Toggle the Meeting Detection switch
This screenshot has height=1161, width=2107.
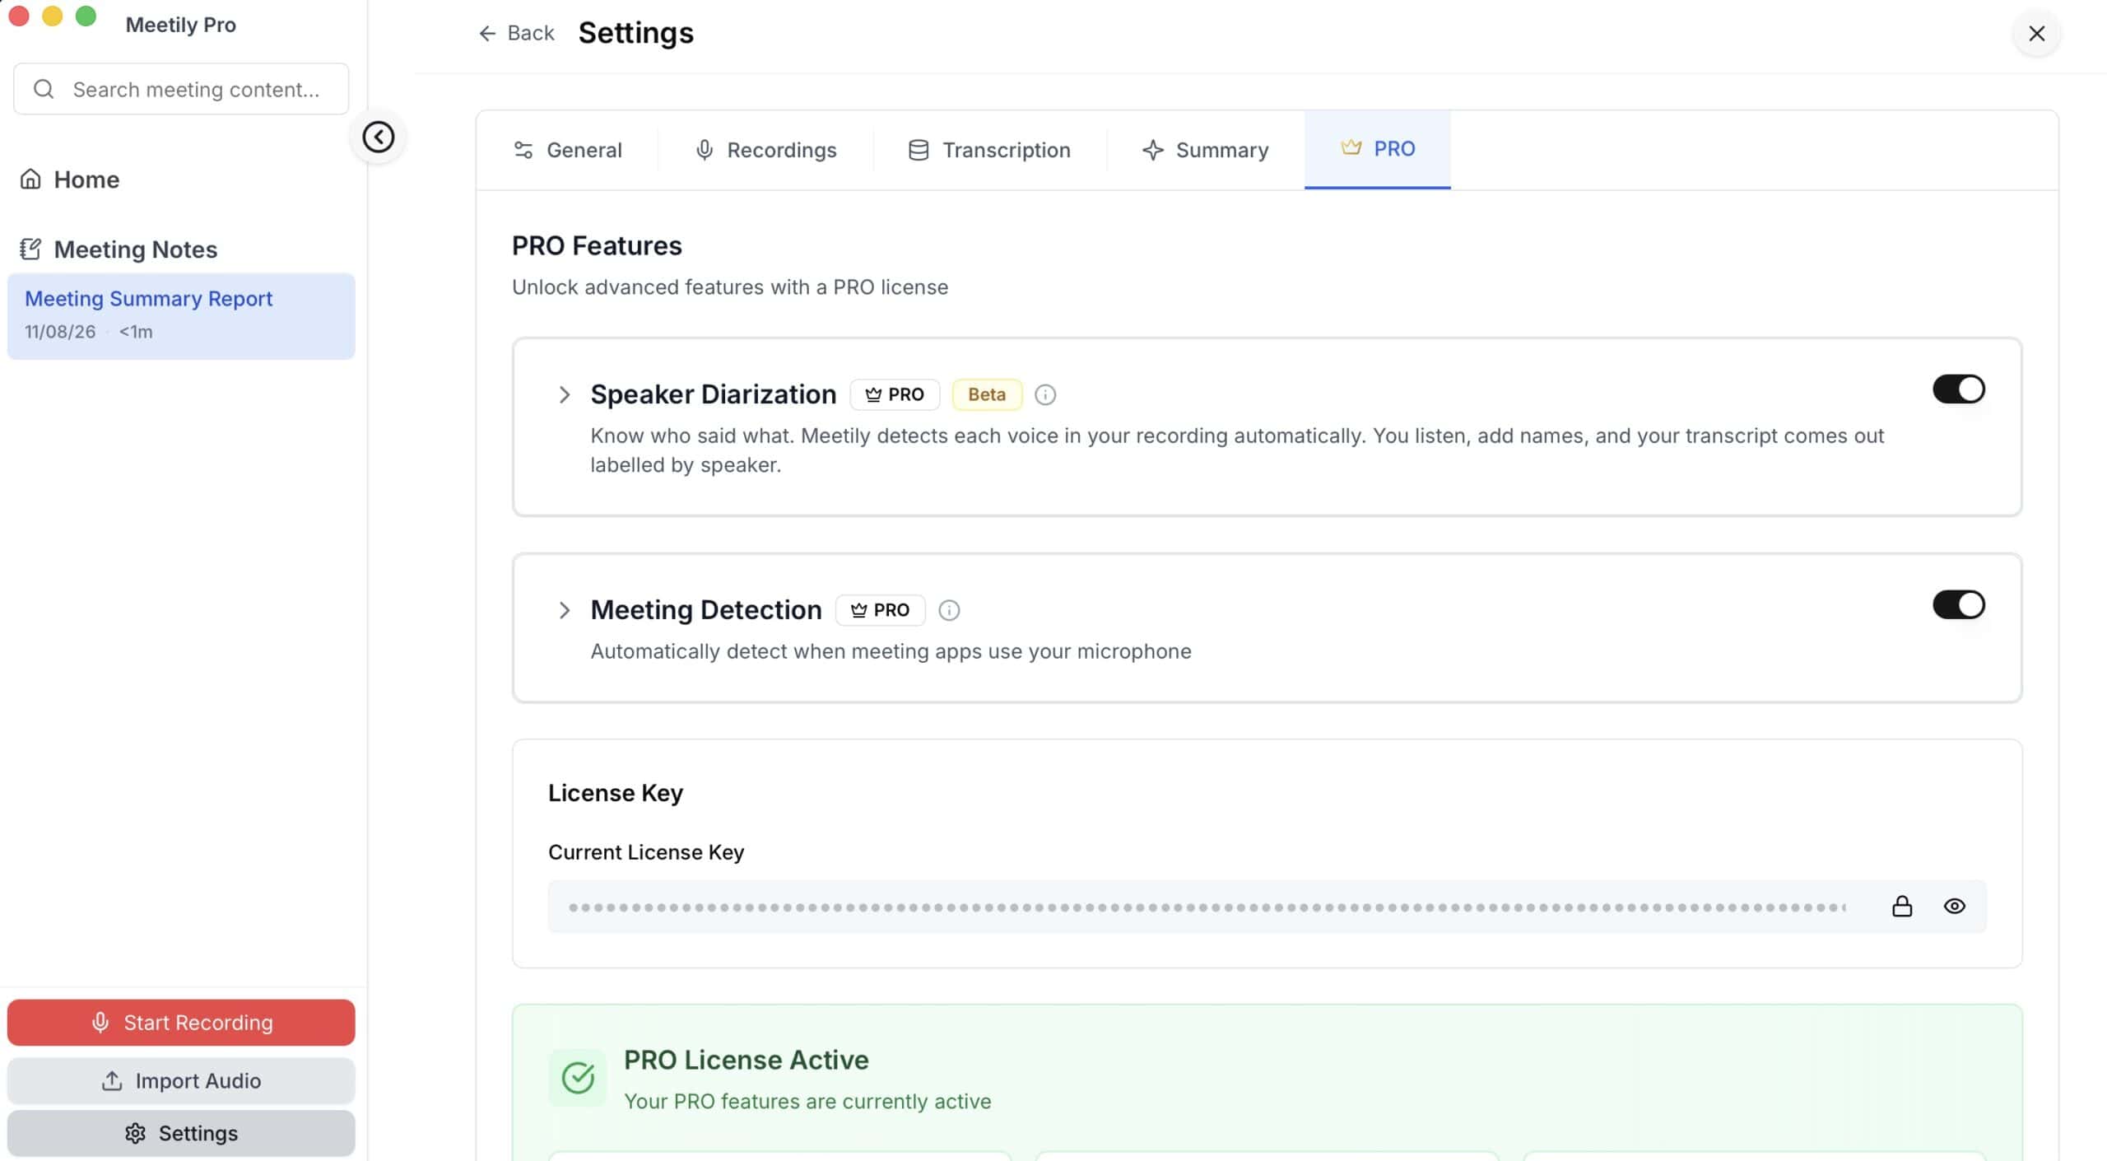click(1959, 604)
